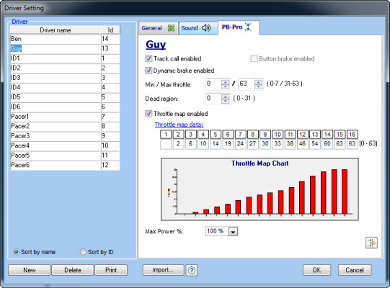The height and width of the screenshot is (288, 390).
Task: Toggle Track call enabled checkbox
Action: pyautogui.click(x=149, y=58)
